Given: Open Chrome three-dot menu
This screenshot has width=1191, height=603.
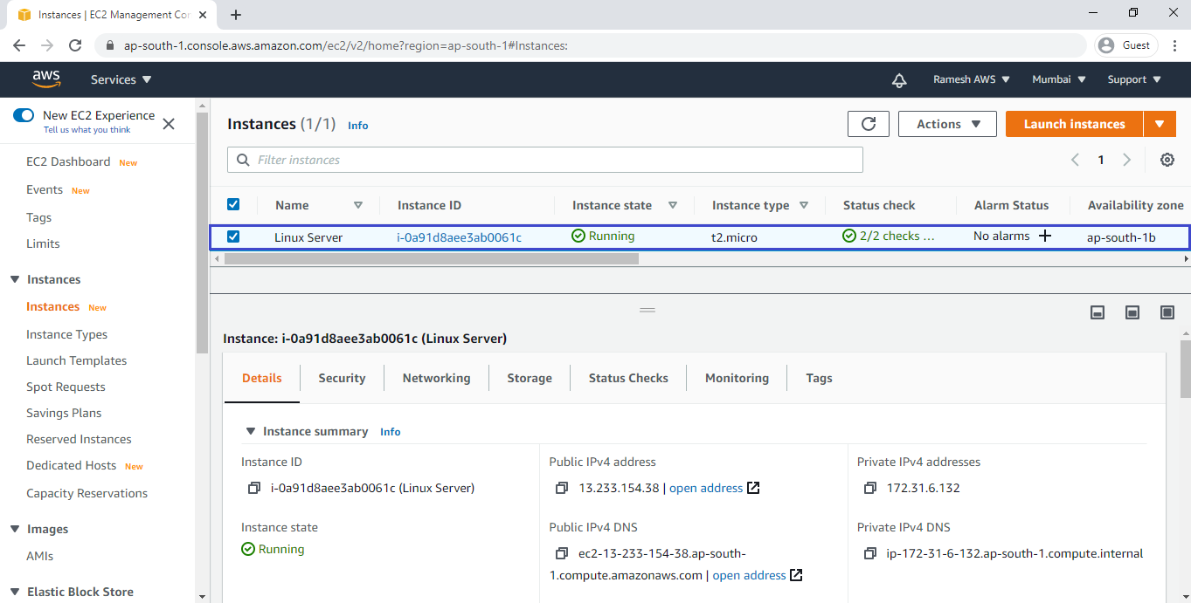Looking at the screenshot, I should [1175, 45].
